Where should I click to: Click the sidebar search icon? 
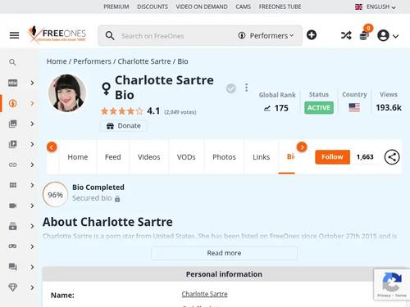click(x=12, y=62)
